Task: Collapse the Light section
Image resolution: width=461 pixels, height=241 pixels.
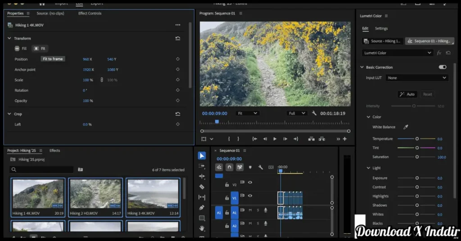Action: coord(368,168)
